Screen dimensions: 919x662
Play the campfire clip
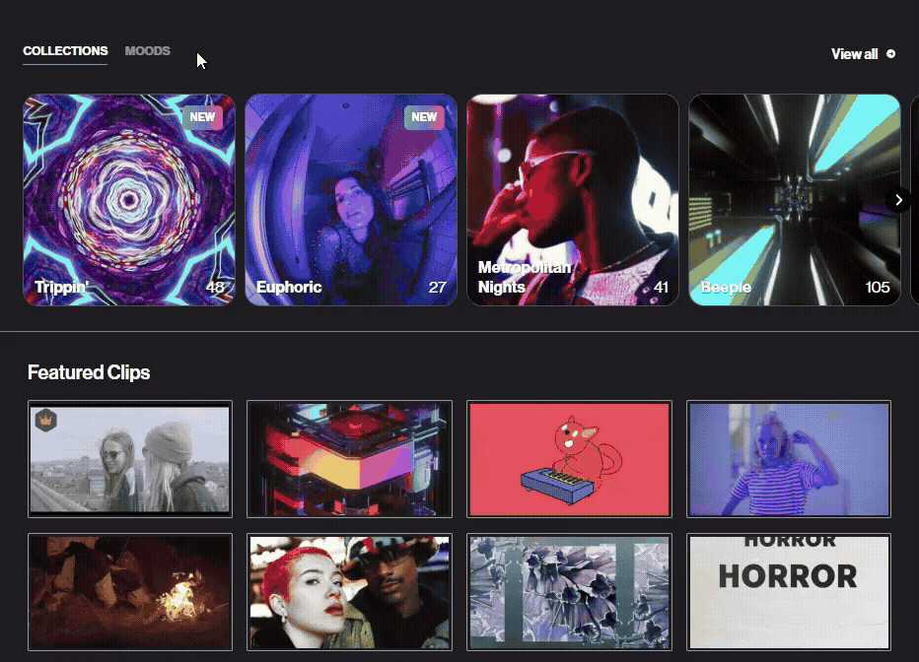[130, 592]
